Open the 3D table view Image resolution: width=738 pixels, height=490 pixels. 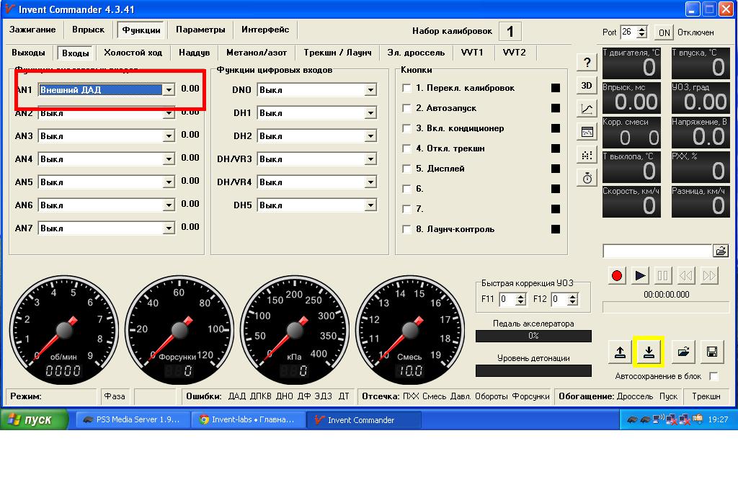click(587, 86)
